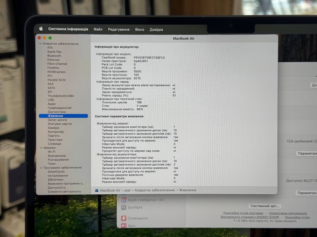Select Графіка/дисплеї in the sidebar
This screenshot has height=237, width=317.
coord(60,108)
